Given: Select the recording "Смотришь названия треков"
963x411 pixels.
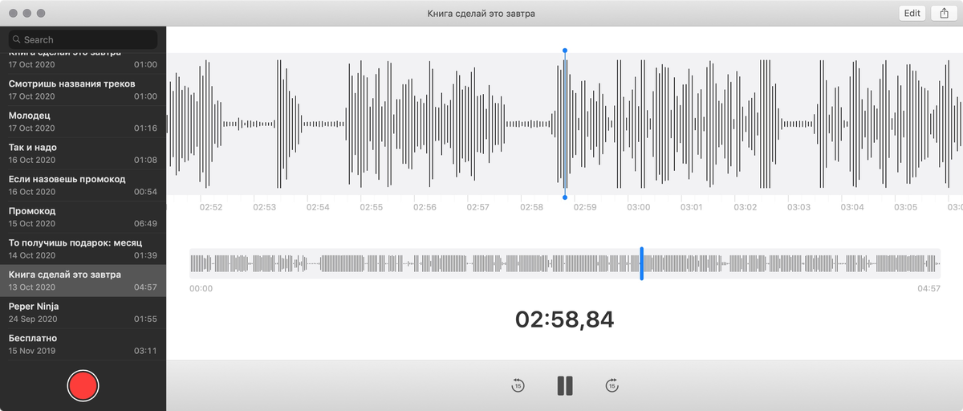Looking at the screenshot, I should point(83,90).
